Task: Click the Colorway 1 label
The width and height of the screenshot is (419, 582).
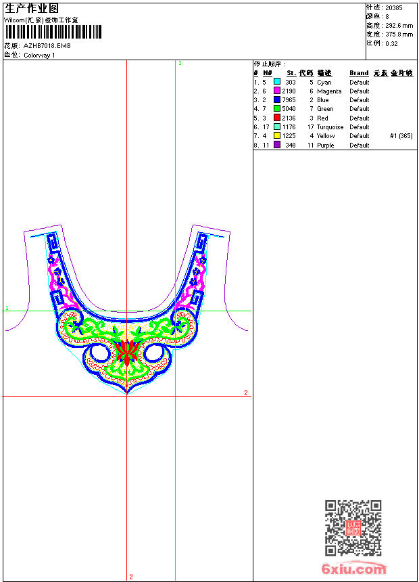Action: pos(39,55)
